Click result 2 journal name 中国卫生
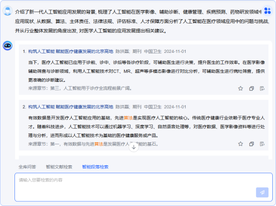The height and width of the screenshot is (206, 276). click(153, 107)
